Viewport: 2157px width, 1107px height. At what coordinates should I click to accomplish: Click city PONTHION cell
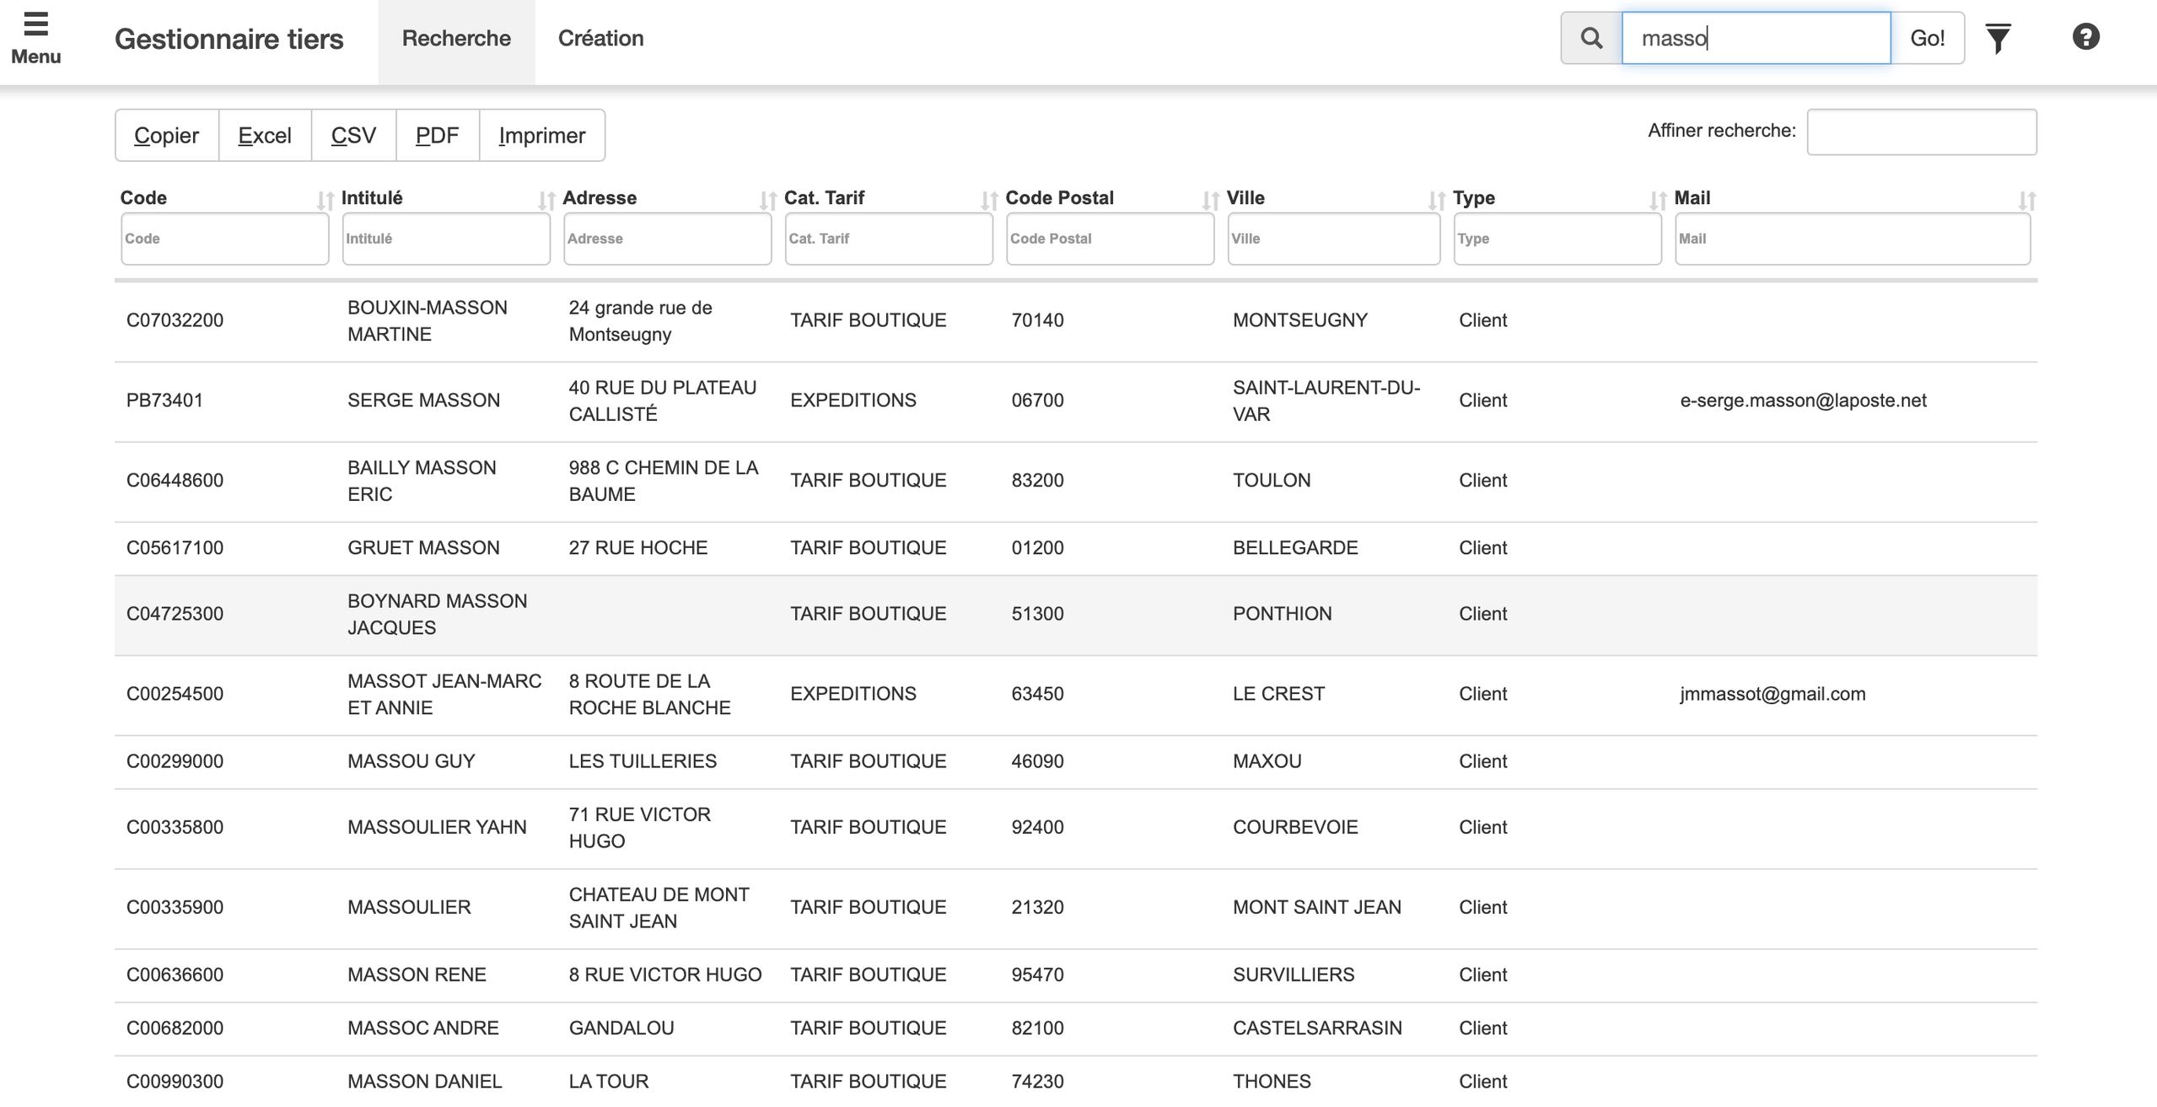tap(1282, 614)
